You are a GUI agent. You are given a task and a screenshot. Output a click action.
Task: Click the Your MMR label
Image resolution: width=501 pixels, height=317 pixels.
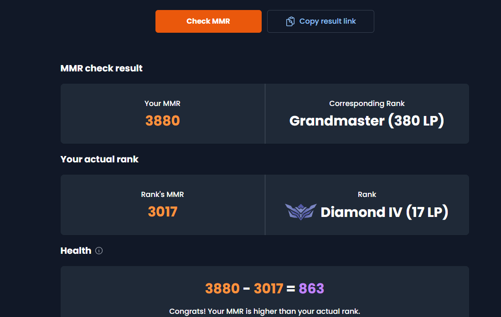tap(162, 103)
